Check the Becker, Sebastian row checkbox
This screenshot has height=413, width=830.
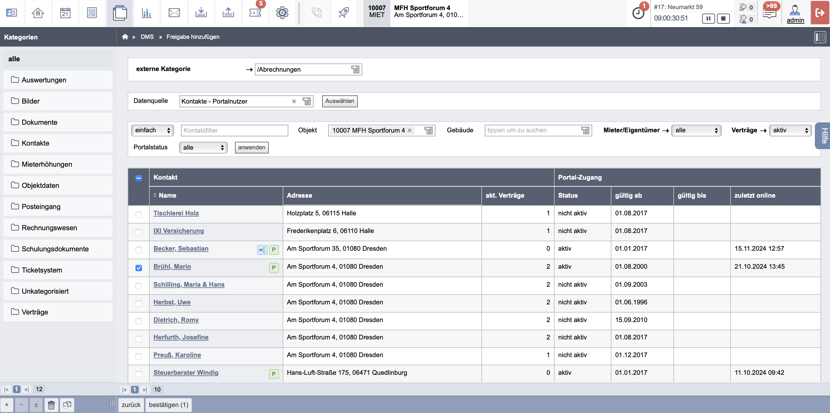point(139,250)
